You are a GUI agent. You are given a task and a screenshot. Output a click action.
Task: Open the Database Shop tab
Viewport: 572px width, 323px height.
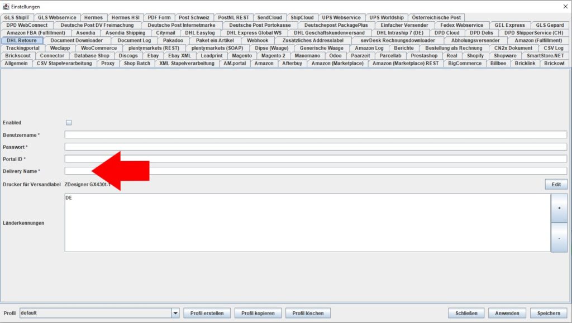92,56
